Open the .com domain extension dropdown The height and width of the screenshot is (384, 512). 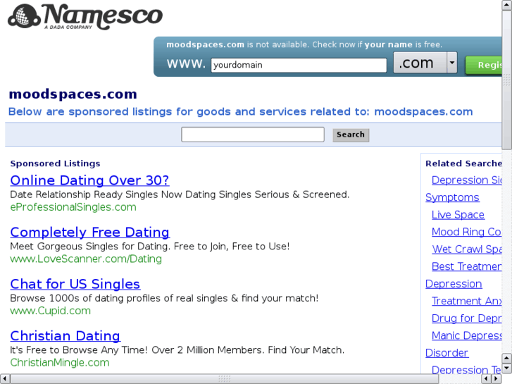pyautogui.click(x=425, y=63)
